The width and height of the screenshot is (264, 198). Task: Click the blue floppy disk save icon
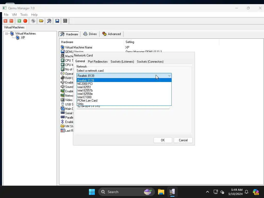pos(57,21)
